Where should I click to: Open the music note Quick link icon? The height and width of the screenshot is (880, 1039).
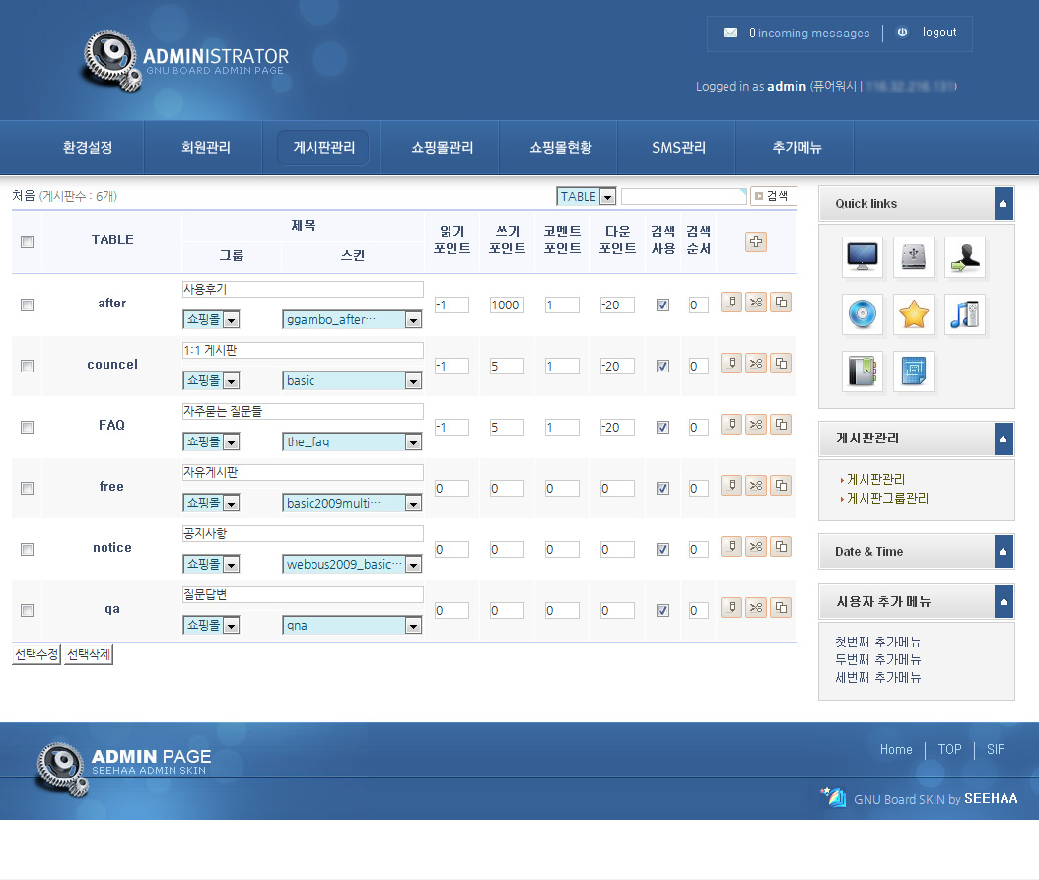coord(965,314)
